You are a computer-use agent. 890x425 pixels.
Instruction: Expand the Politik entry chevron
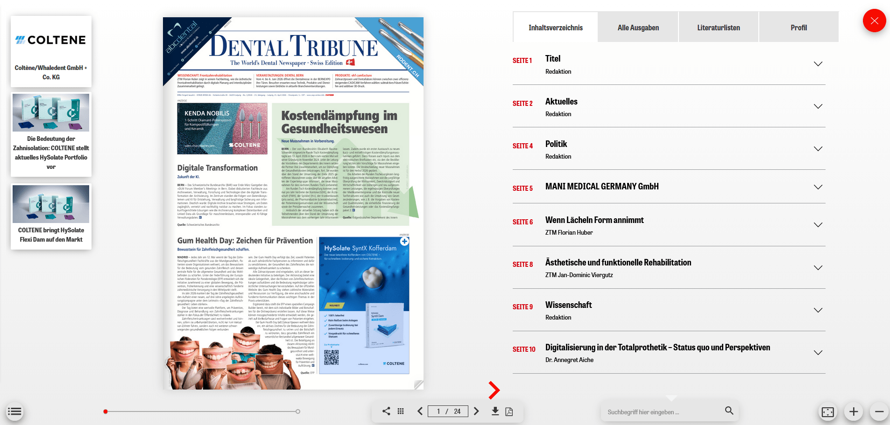click(x=818, y=149)
